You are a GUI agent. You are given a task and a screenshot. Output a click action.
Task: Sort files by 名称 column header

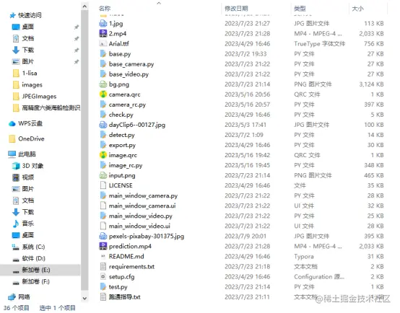[x=105, y=9]
